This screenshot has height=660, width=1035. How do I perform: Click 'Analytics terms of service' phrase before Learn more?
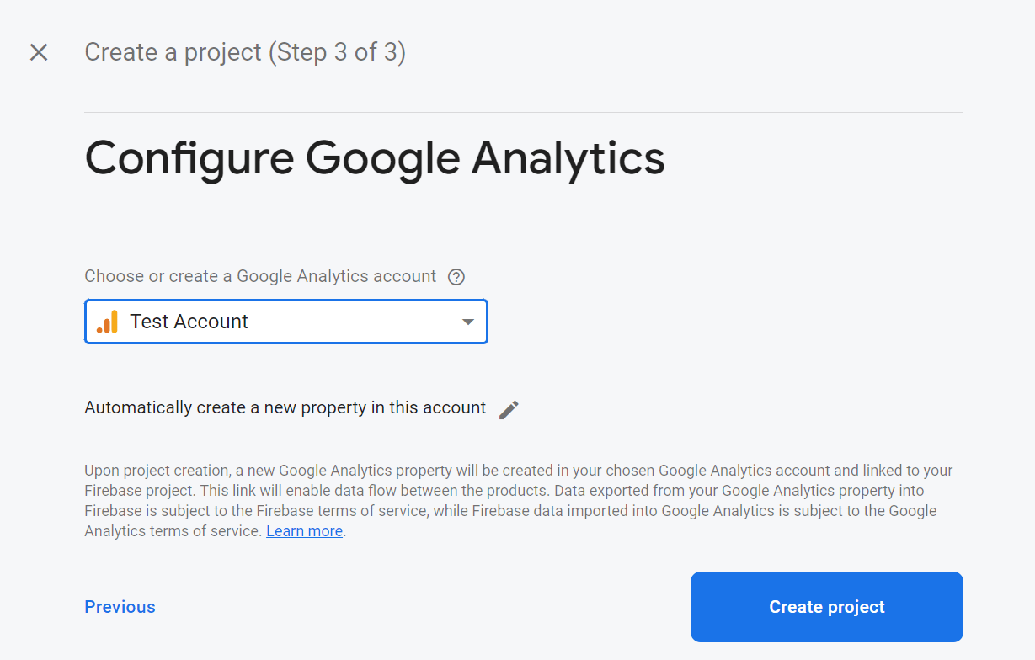click(x=173, y=531)
